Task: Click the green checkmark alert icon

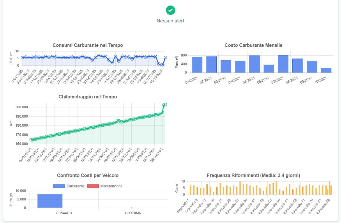Action: 170,10
